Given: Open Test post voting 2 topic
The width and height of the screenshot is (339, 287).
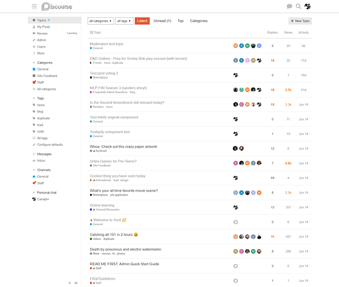Looking at the screenshot, I should 104,73.
